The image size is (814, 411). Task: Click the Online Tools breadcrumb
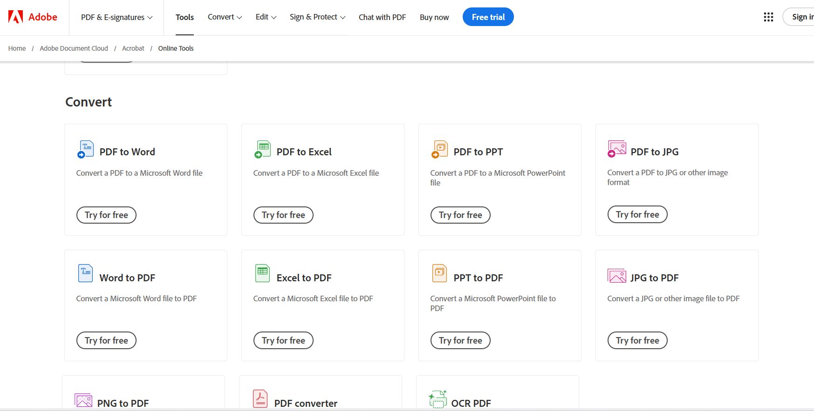176,48
